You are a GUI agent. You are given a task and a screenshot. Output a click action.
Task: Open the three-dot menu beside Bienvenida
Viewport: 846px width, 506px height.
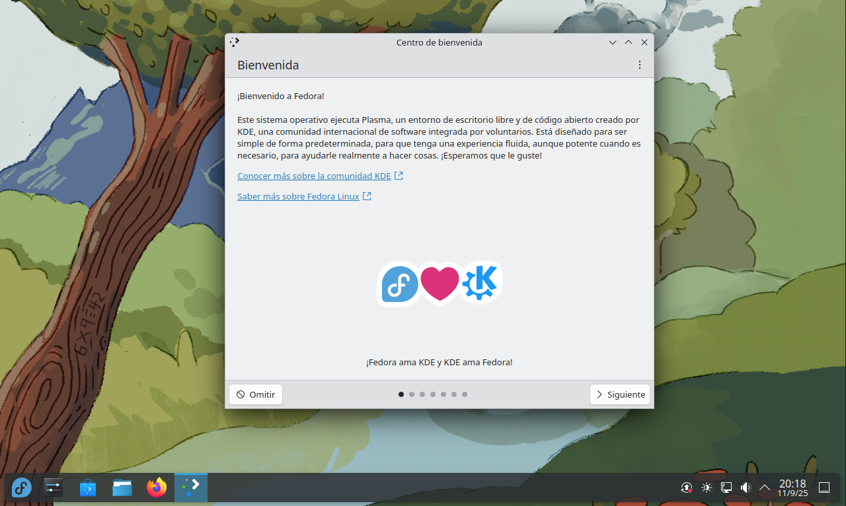point(639,65)
